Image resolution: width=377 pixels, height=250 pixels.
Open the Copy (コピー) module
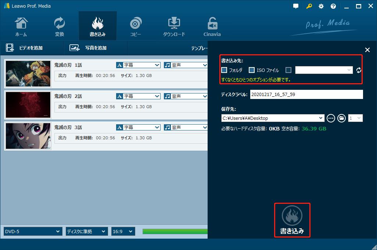tap(136, 26)
